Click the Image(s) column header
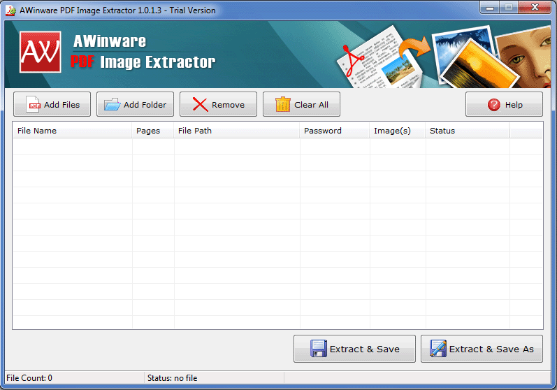 pos(397,131)
